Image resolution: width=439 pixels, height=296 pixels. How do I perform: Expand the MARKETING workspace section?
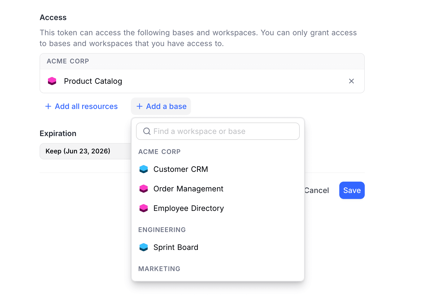(x=159, y=269)
